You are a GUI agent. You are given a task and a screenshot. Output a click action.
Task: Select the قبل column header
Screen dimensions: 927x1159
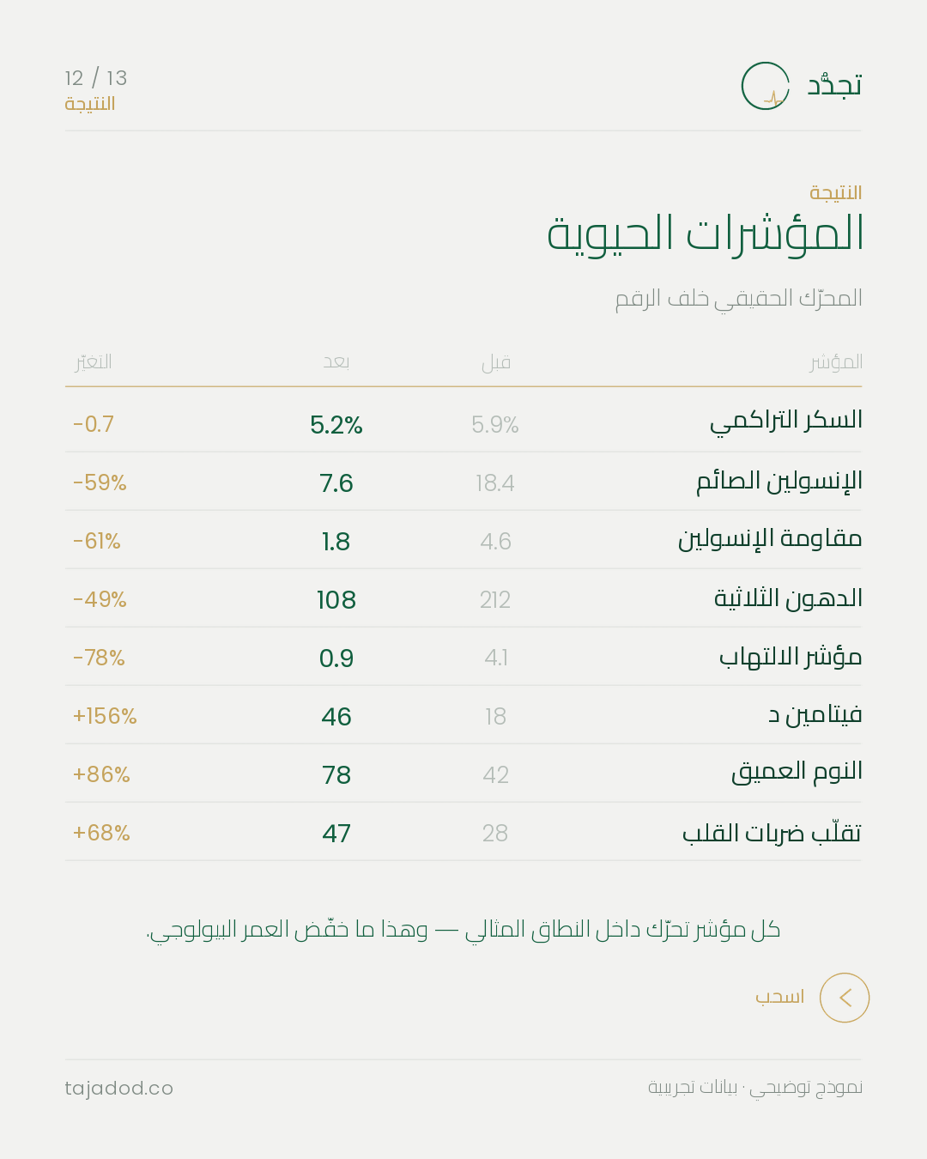point(496,362)
